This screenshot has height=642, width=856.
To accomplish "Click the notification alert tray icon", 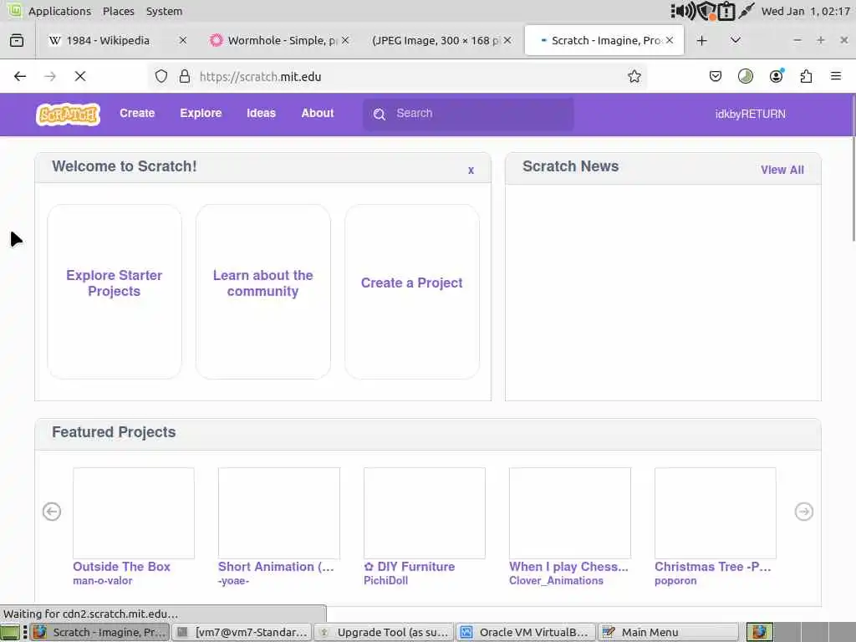I will pyautogui.click(x=726, y=11).
